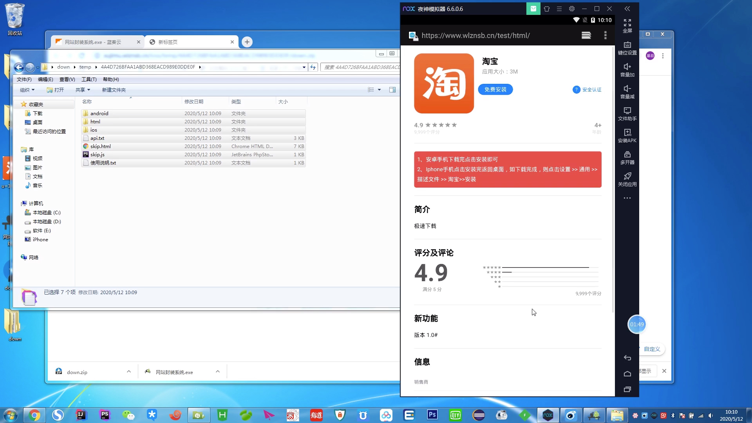The image size is (752, 423).
Task: Open emulator browser three-dot menu
Action: [x=605, y=35]
